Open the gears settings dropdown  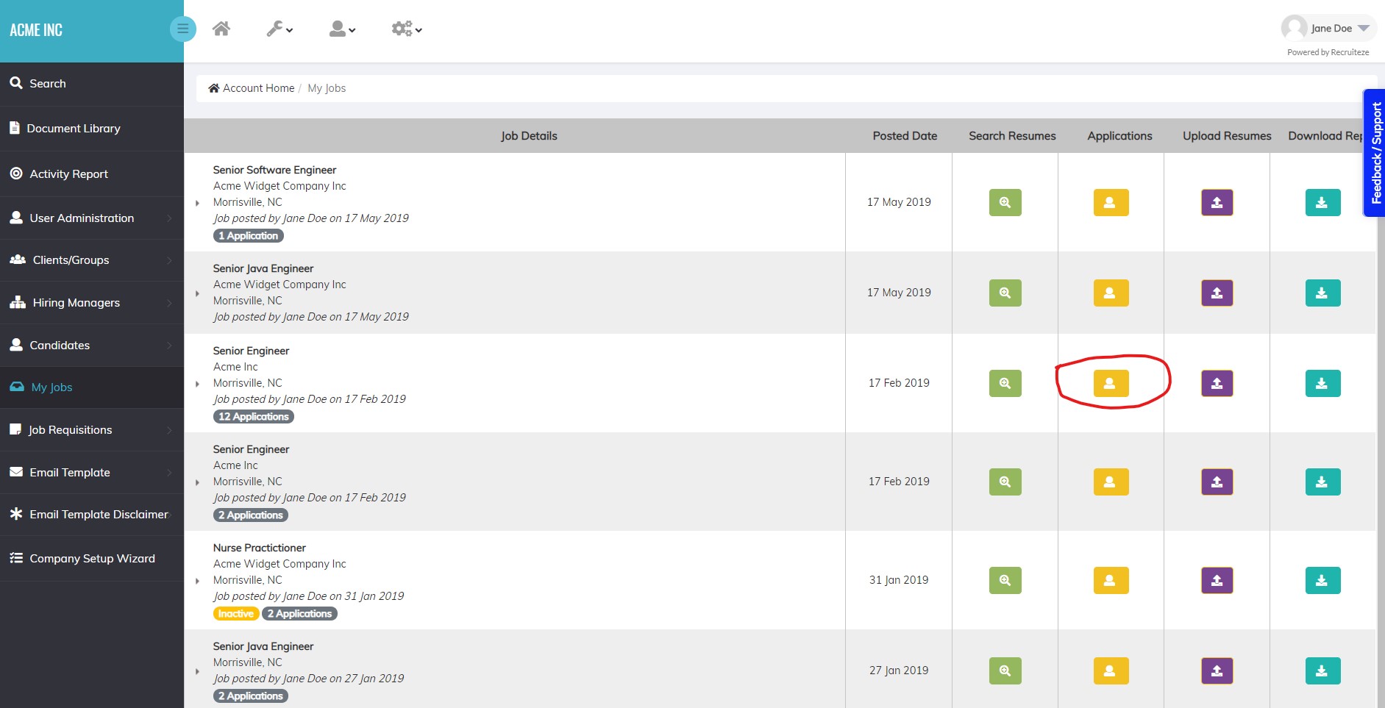406,29
